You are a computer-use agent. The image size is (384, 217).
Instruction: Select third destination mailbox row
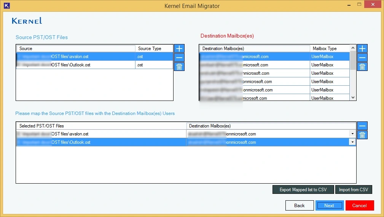[274, 73]
